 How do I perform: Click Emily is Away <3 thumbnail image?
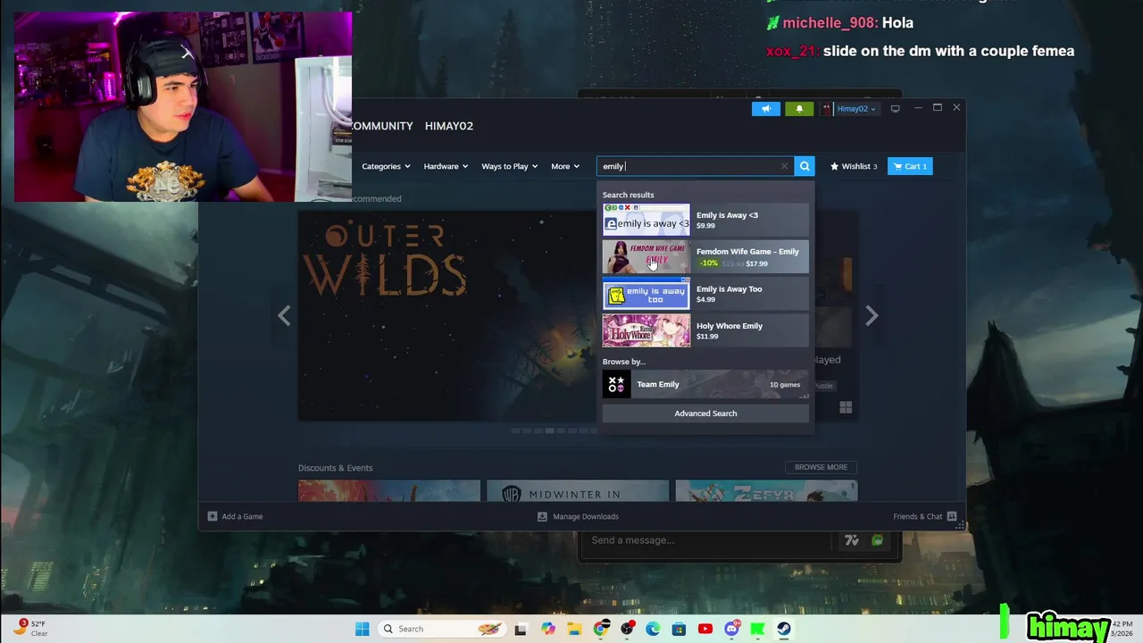(x=646, y=220)
